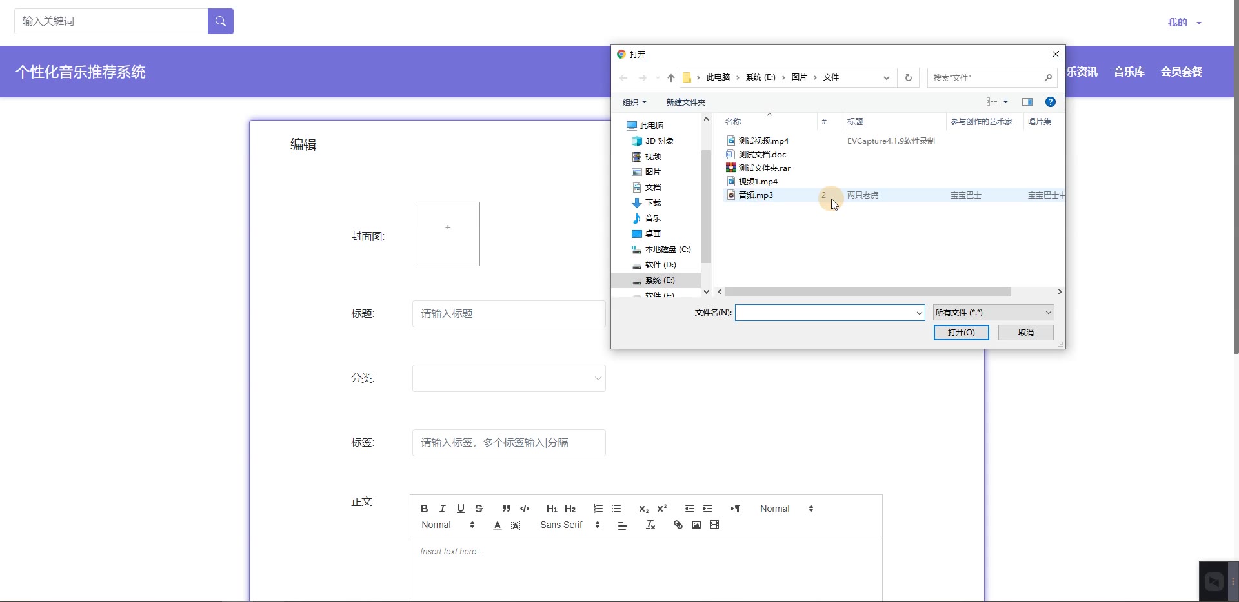
Task: Open the 分类 category dropdown
Action: tap(509, 378)
